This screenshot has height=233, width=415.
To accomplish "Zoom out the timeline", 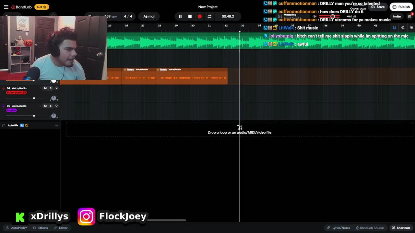I will point(403,28).
